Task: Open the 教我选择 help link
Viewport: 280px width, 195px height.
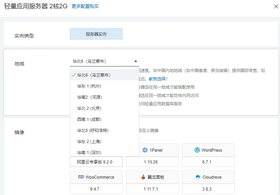Action: [x=157, y=79]
